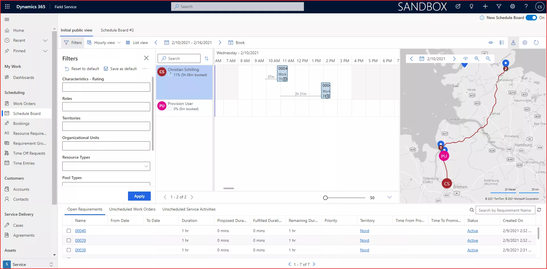Image resolution: width=547 pixels, height=269 pixels.
Task: Open the Unscheduled Work Orders tab
Action: [132, 209]
